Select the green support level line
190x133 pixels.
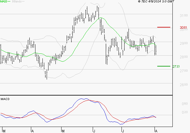[164, 66]
